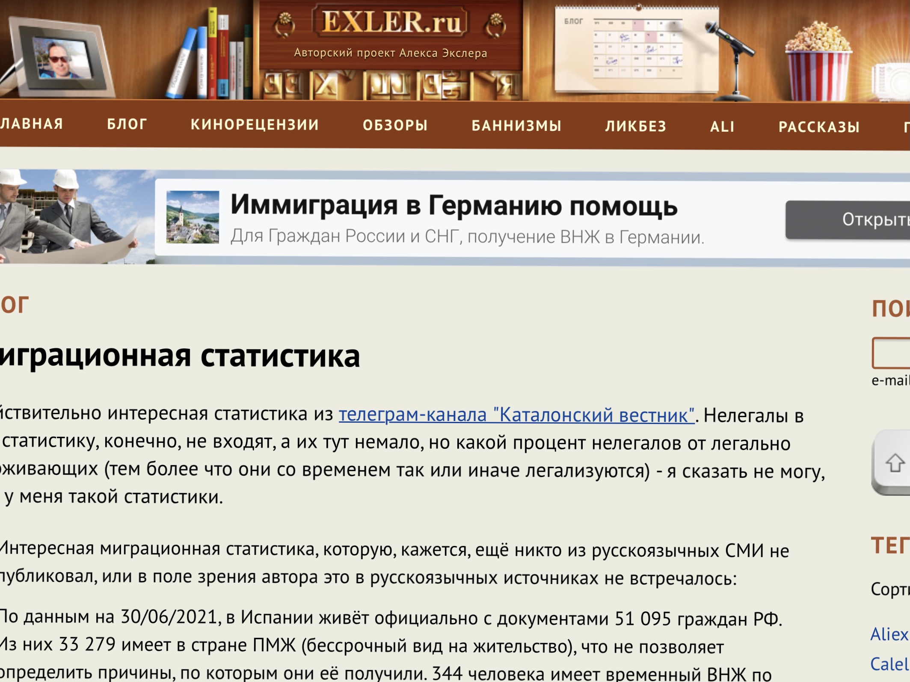This screenshot has width=910, height=682.
Task: Focus the e-mail subscription input field
Action: pyautogui.click(x=892, y=353)
